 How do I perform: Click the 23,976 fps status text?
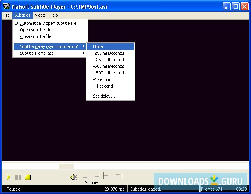114,189
